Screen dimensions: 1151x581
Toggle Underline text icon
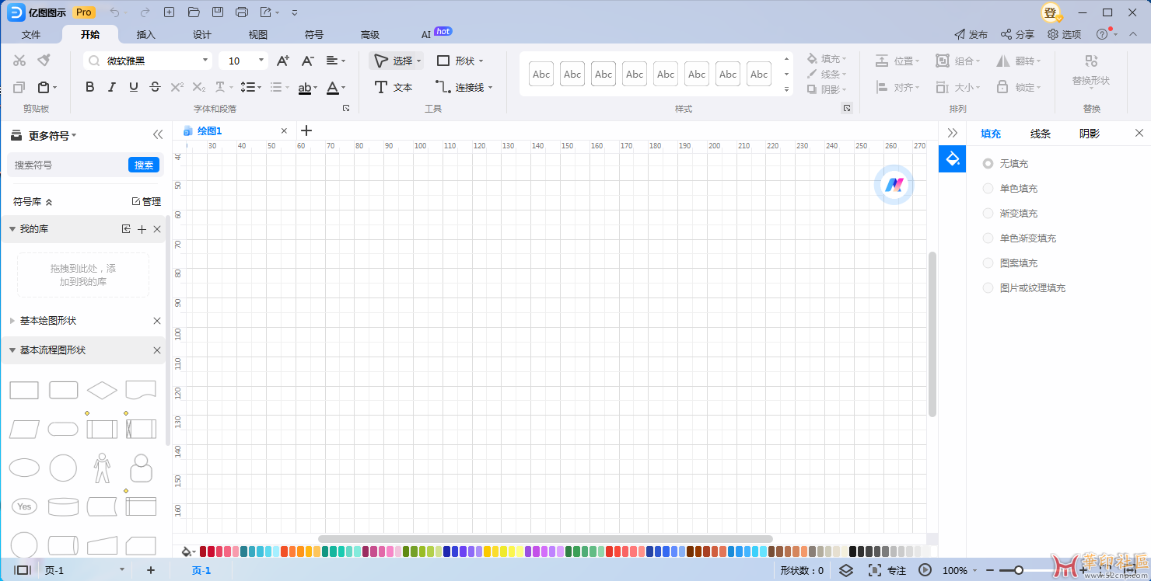click(134, 87)
